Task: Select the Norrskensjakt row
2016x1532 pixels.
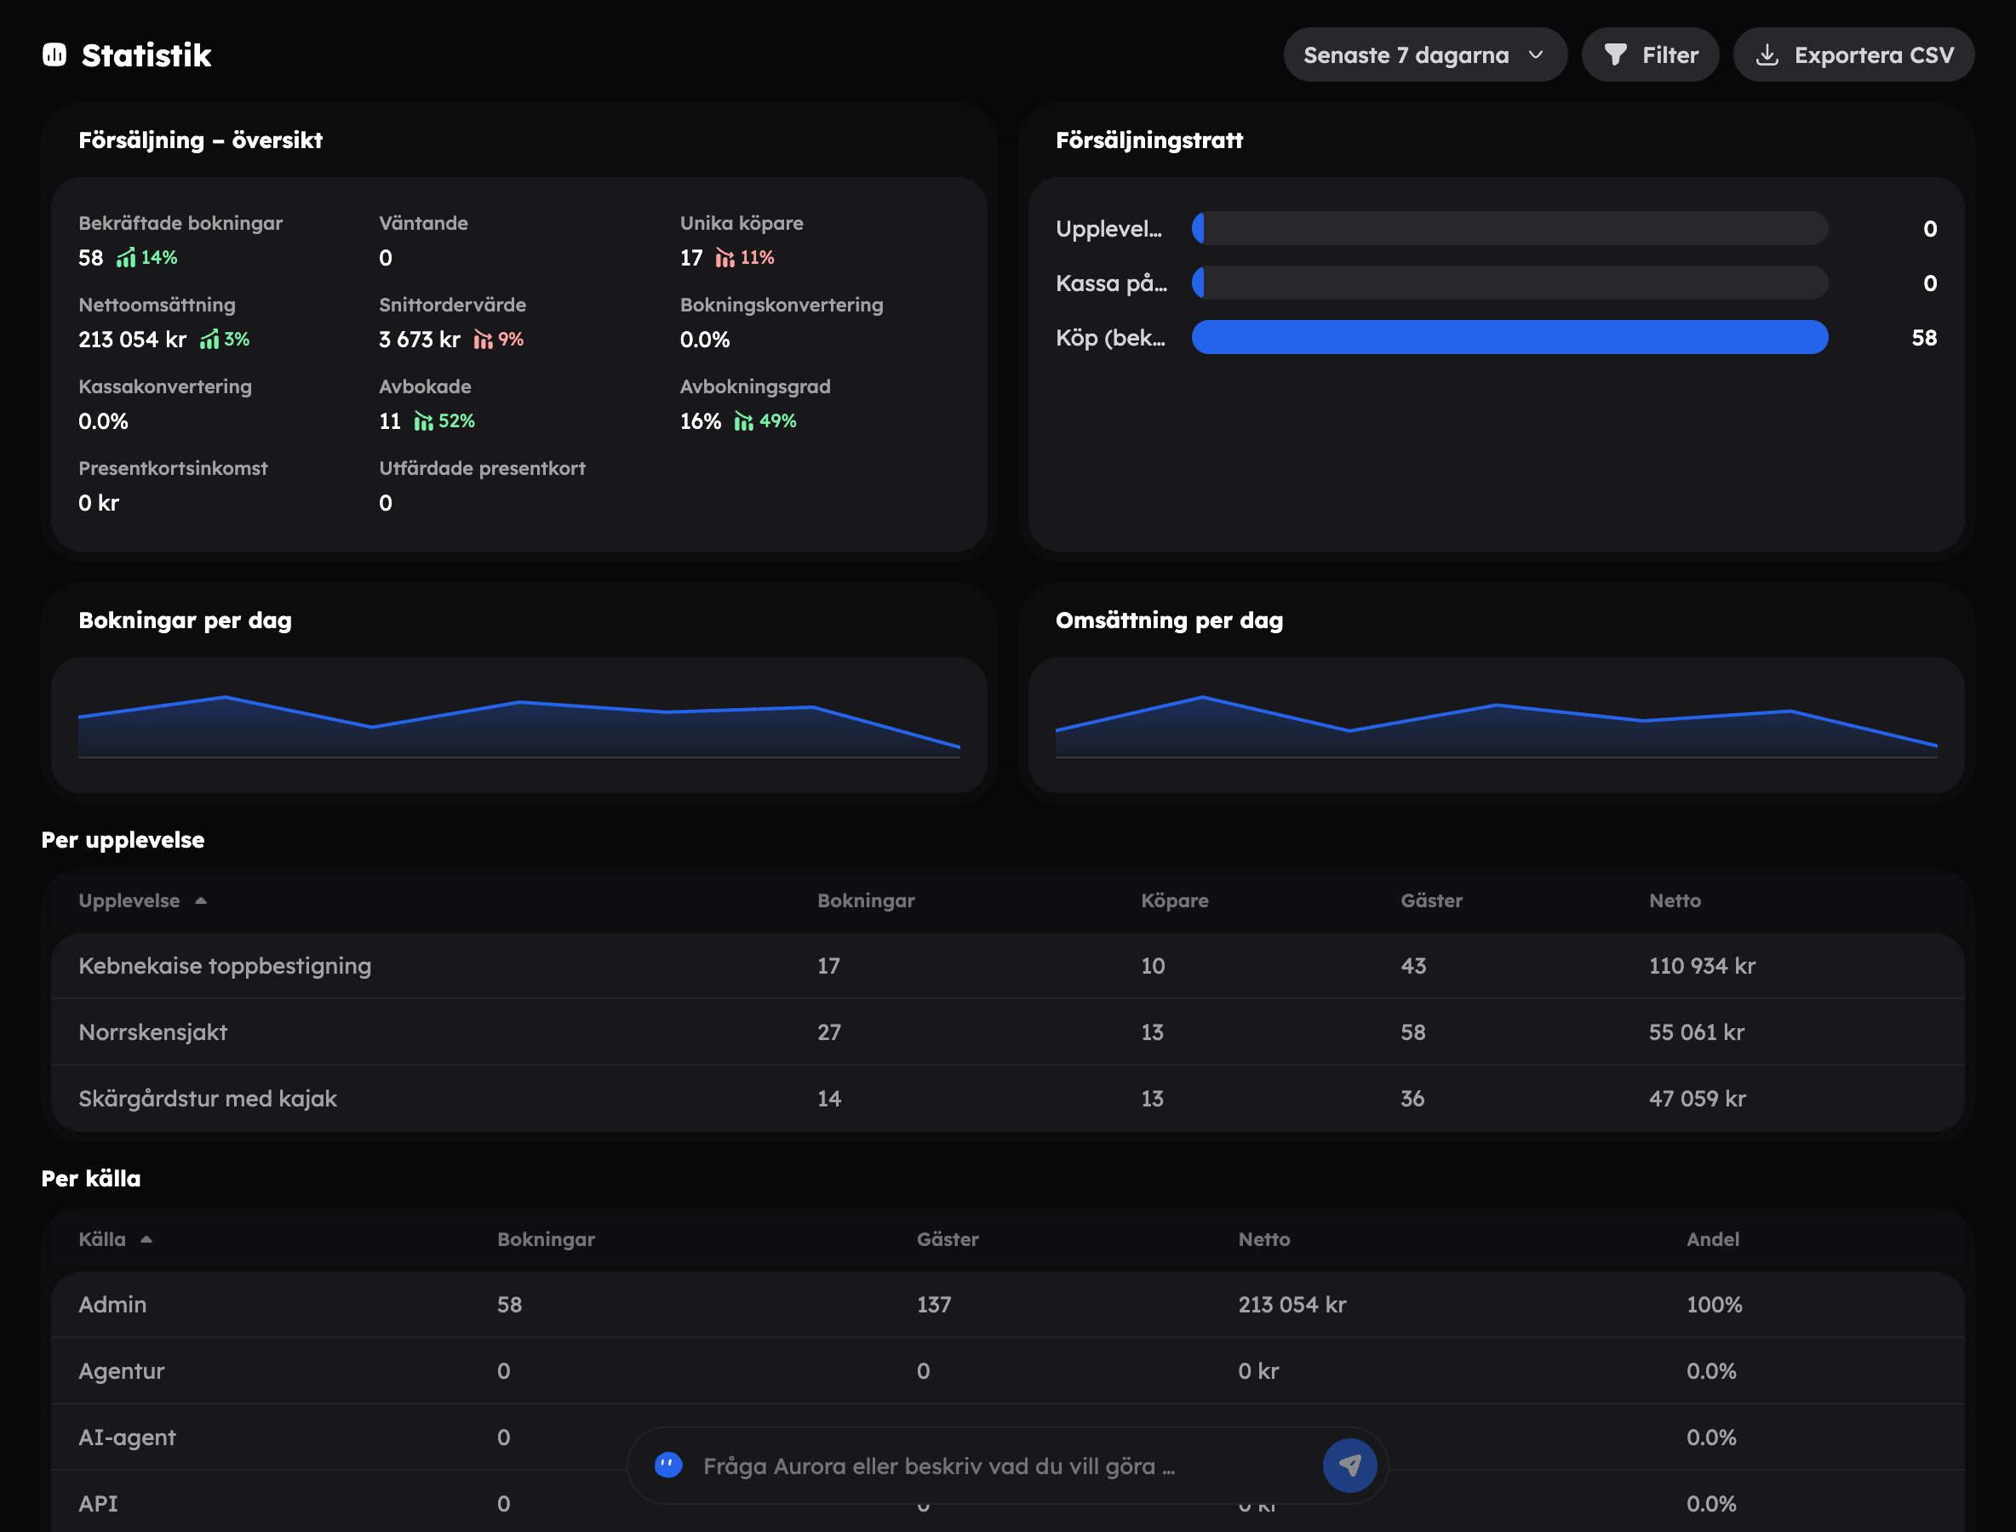Action: 1007,1032
